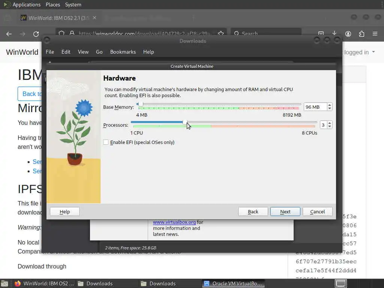Click the "8 CPUs" maximum label
The image size is (384, 288).
tap(309, 133)
